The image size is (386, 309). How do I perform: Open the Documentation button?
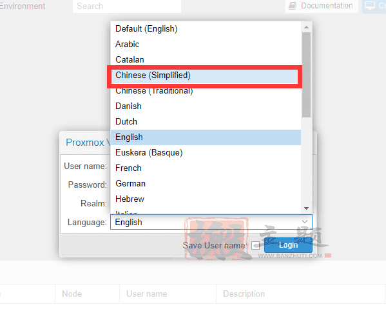[322, 6]
